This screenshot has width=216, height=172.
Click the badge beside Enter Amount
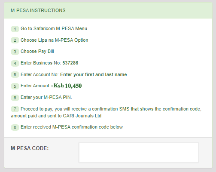[15, 86]
